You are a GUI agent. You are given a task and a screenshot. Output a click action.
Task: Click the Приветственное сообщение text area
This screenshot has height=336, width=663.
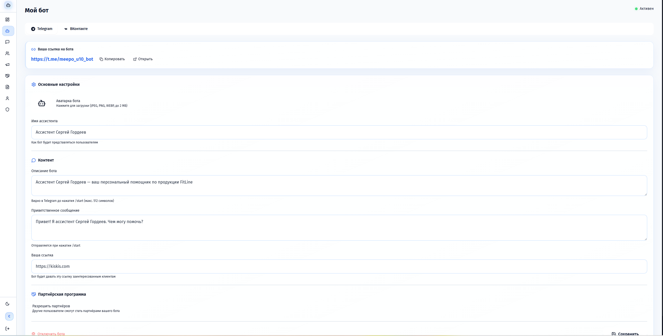tap(339, 228)
